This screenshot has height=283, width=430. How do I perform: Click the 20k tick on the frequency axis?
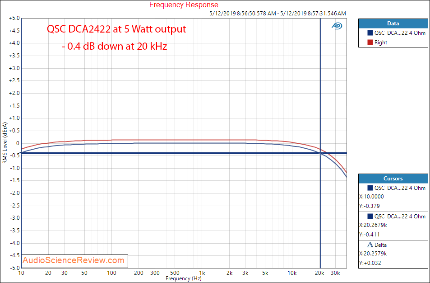tap(319, 273)
